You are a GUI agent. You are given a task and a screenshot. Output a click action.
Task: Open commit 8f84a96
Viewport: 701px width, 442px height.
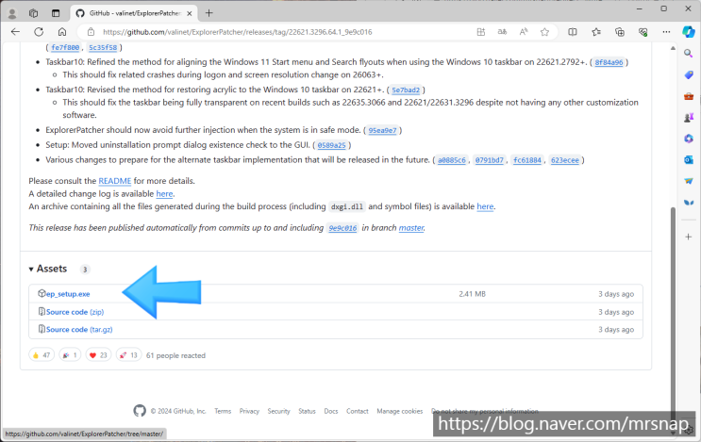click(x=609, y=62)
